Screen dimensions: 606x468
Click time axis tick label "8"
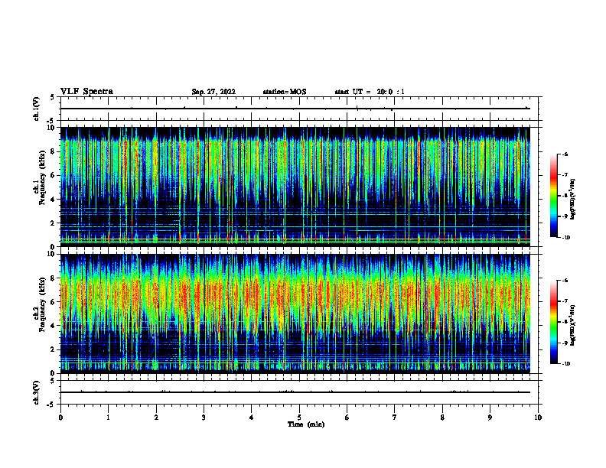tap(442, 418)
